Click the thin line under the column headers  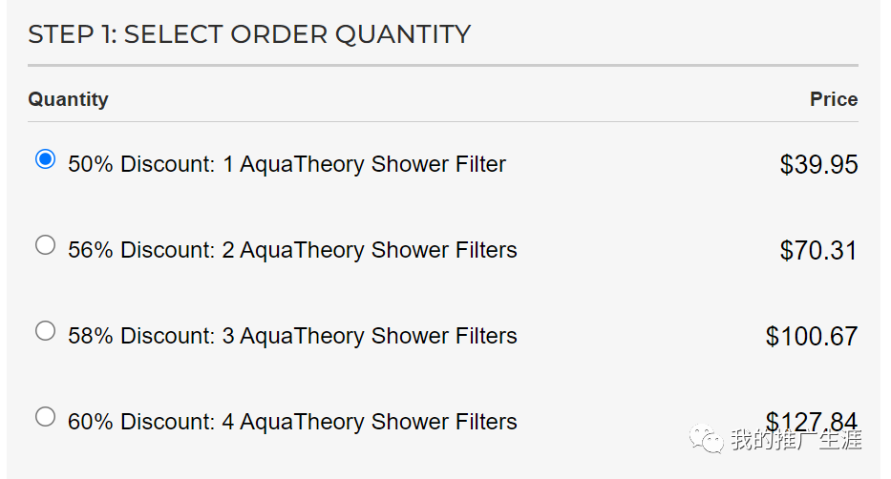point(443,122)
